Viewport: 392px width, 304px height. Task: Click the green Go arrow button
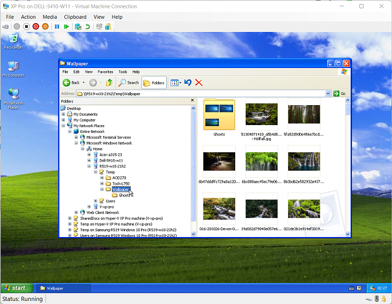[x=340, y=94]
